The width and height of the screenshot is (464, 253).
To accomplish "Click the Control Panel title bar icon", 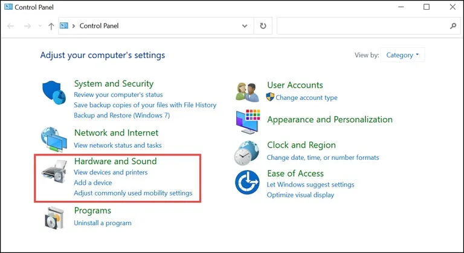I will (8, 7).
